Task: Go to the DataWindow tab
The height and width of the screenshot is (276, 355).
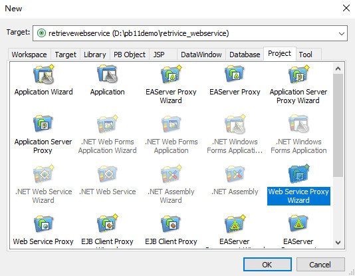Action: (x=201, y=55)
